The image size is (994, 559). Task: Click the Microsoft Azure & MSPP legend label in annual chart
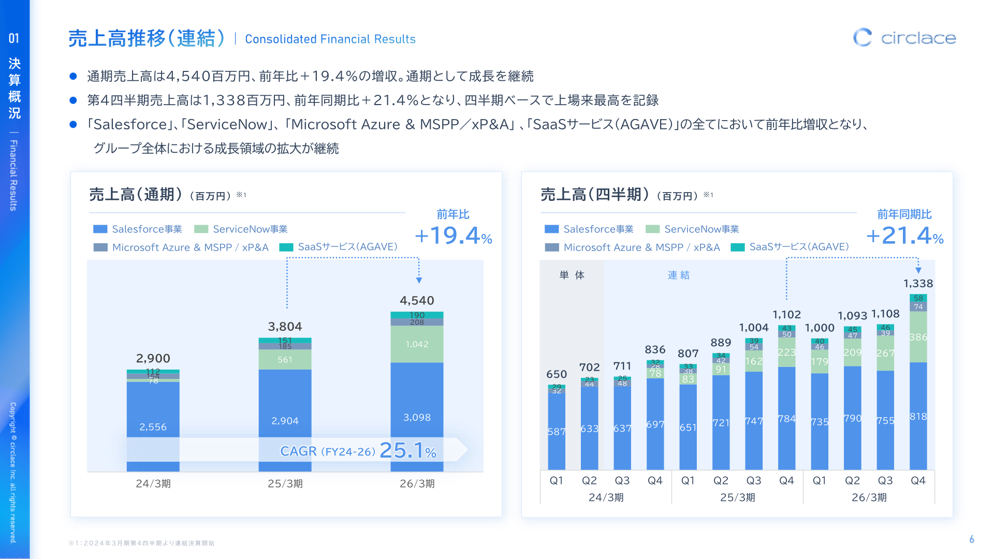click(191, 247)
